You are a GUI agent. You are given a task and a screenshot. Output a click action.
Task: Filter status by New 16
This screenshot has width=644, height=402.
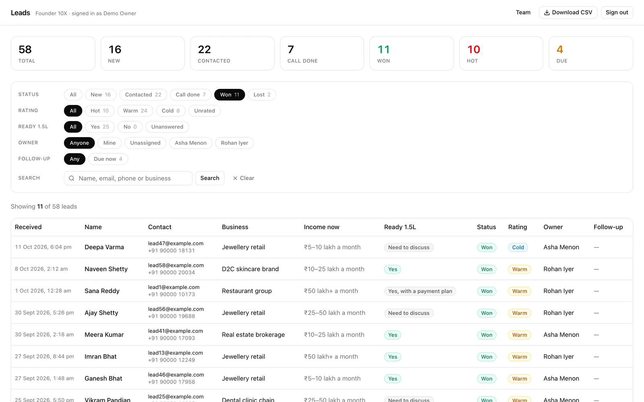[101, 94]
